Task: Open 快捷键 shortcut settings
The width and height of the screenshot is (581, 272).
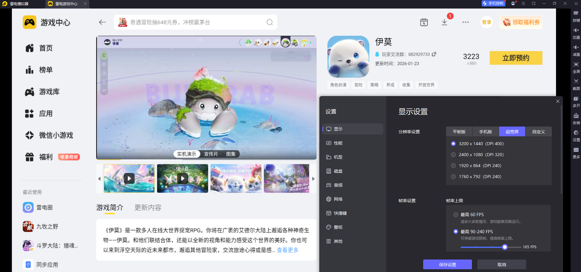Action: coord(353,213)
